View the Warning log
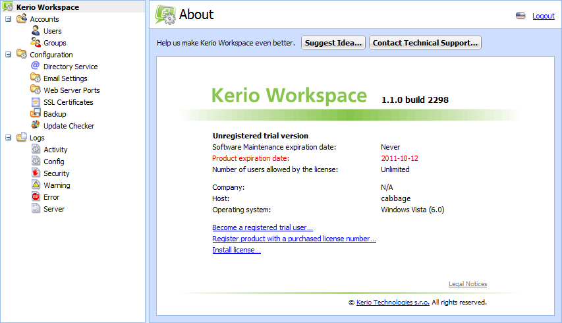The height and width of the screenshot is (323, 562). click(57, 185)
